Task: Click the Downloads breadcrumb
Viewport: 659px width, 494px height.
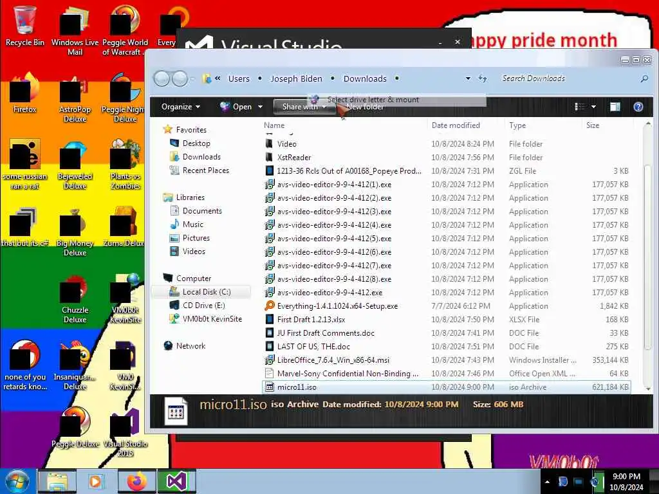Action: (x=365, y=78)
